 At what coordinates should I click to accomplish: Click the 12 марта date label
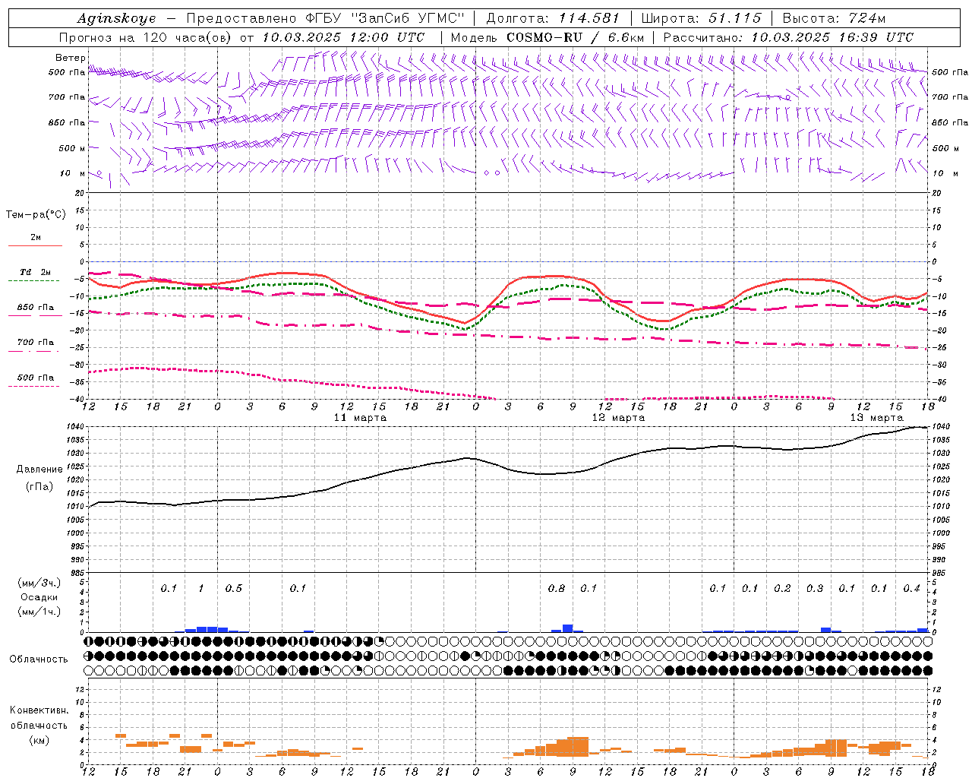[x=618, y=418]
